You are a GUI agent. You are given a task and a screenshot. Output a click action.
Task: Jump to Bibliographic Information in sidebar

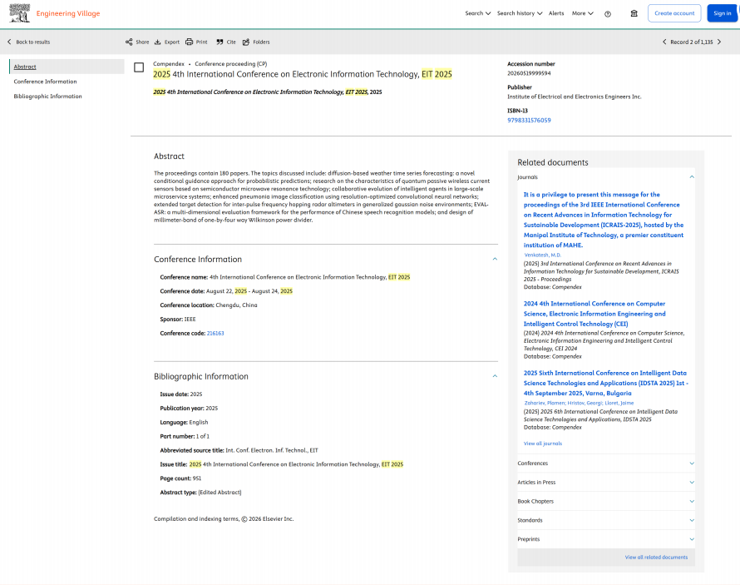click(x=47, y=97)
